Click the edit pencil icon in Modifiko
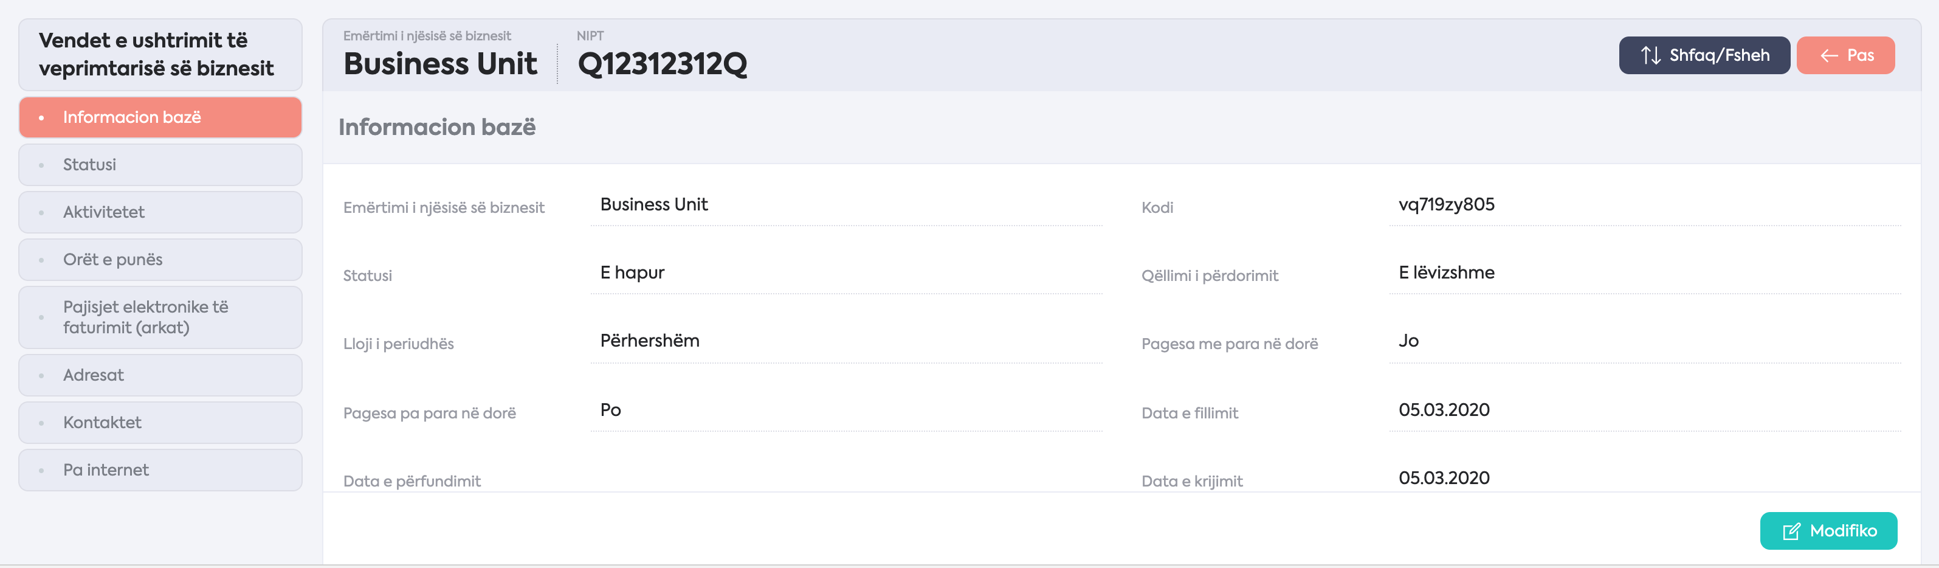This screenshot has height=568, width=1939. point(1791,531)
